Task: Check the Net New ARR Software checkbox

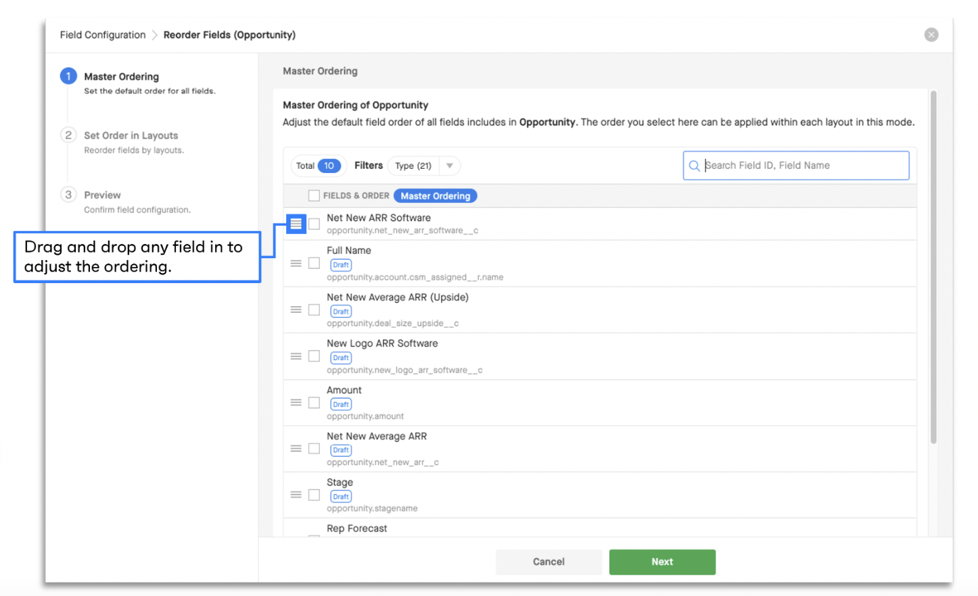Action: pos(314,224)
